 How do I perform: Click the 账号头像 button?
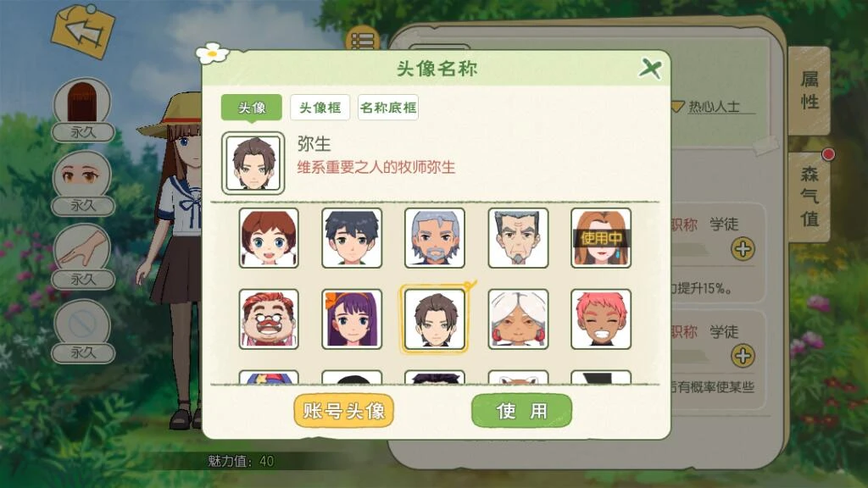(x=344, y=411)
